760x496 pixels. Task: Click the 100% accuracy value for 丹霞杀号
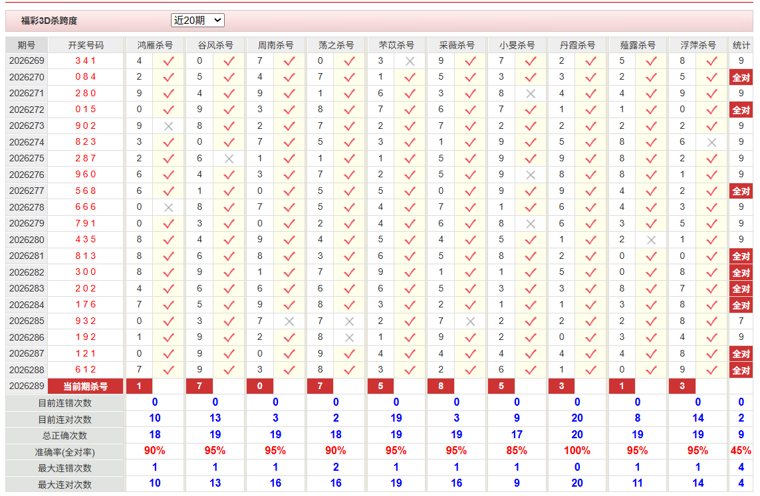pos(577,451)
